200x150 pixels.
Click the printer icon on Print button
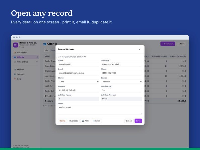point(83,121)
